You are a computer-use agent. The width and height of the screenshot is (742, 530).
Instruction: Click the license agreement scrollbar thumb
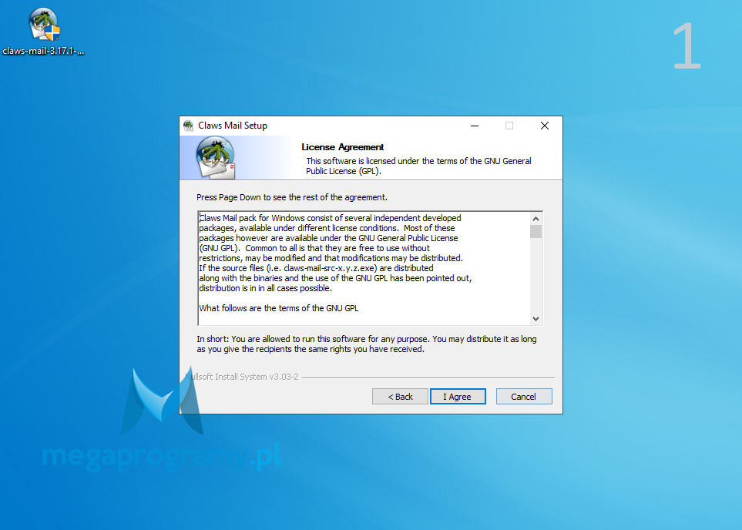point(536,231)
